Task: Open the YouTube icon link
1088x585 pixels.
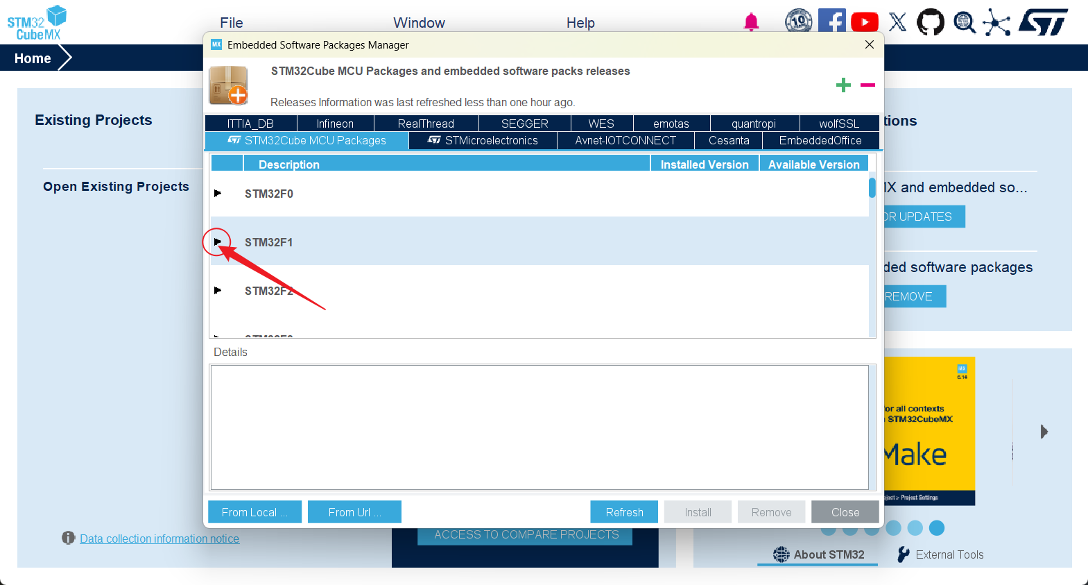Action: pos(865,22)
